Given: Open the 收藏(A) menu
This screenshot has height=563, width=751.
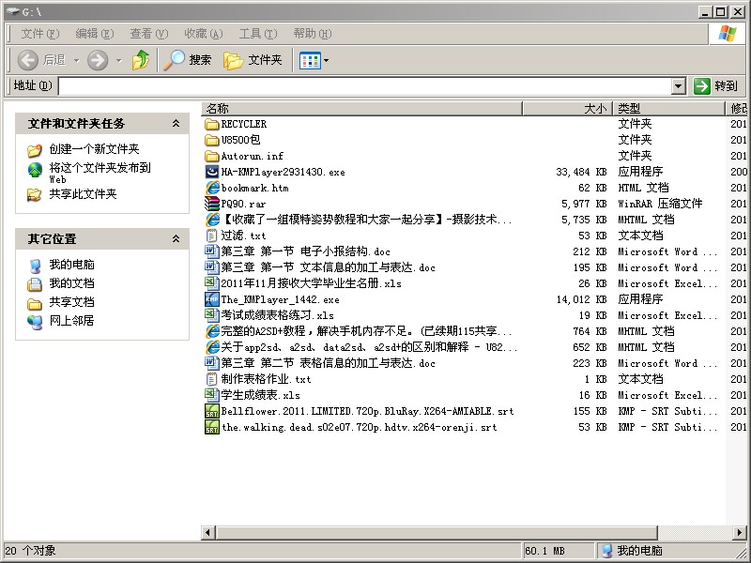Looking at the screenshot, I should [x=204, y=34].
